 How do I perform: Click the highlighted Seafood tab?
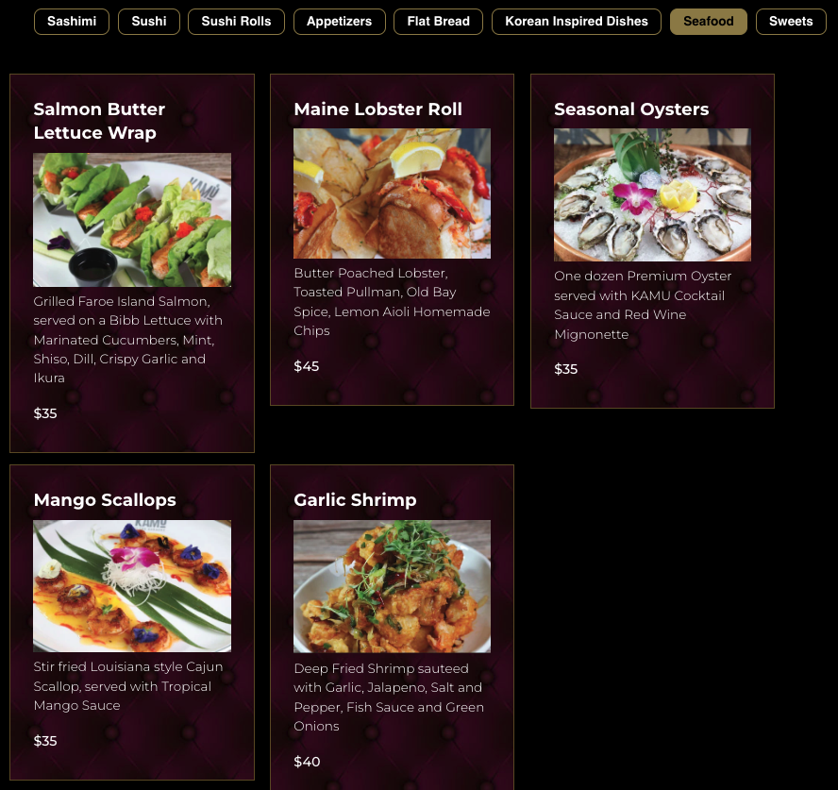pos(709,22)
